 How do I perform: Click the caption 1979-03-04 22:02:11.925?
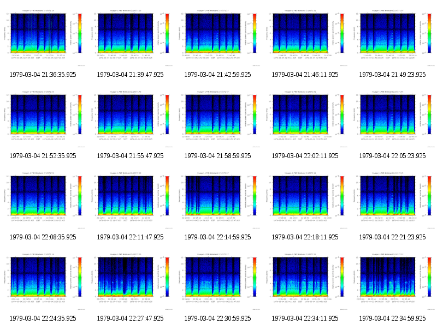click(305, 156)
